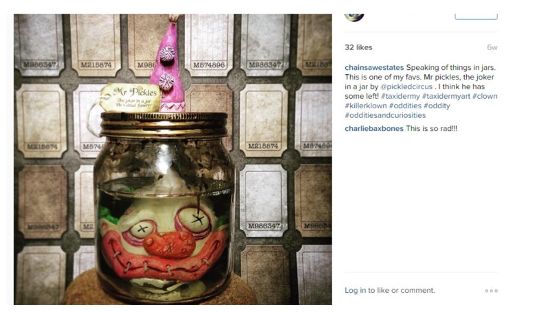Open the #taxidermyart hashtag
Viewport: 557px width, 312px height.
pyautogui.click(x=446, y=96)
